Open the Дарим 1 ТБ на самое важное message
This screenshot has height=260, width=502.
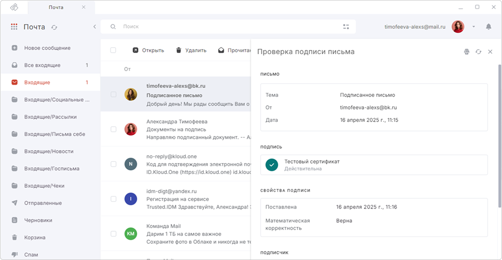pos(176,234)
